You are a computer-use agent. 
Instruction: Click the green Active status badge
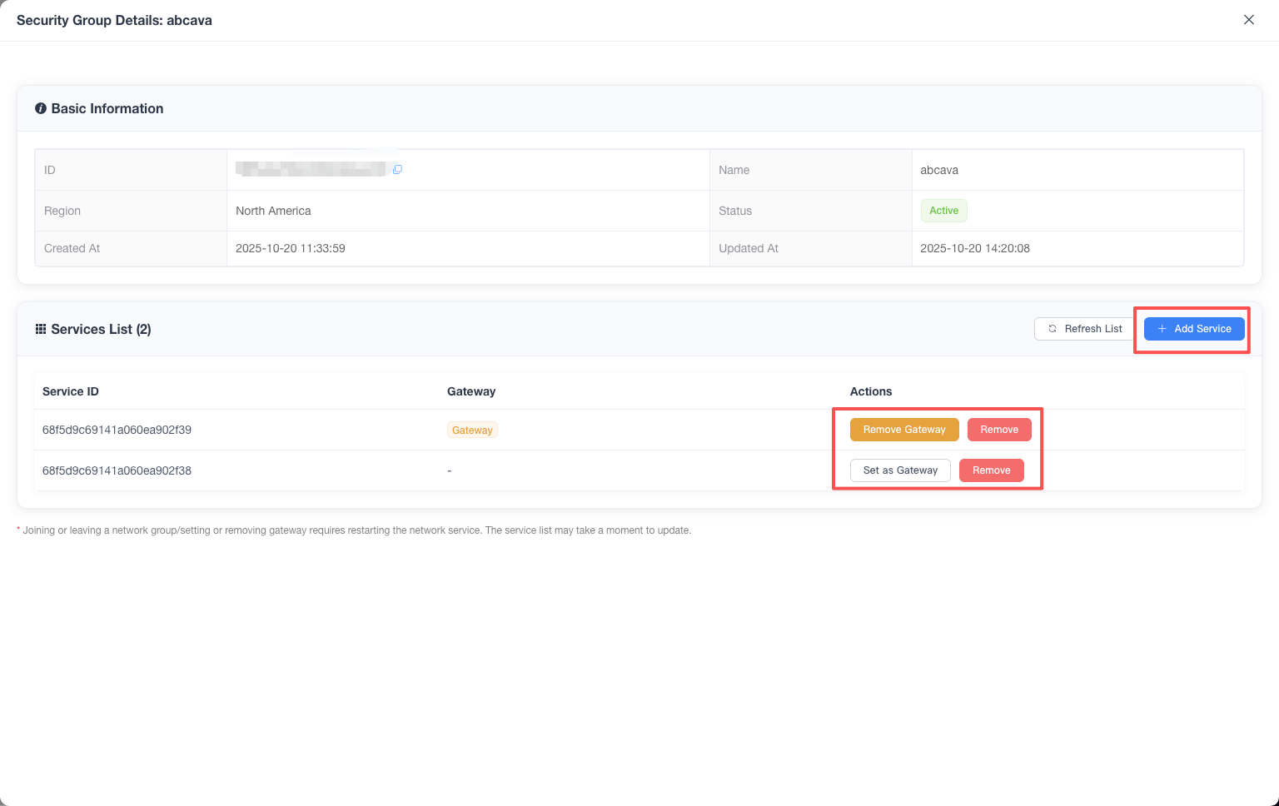(943, 211)
